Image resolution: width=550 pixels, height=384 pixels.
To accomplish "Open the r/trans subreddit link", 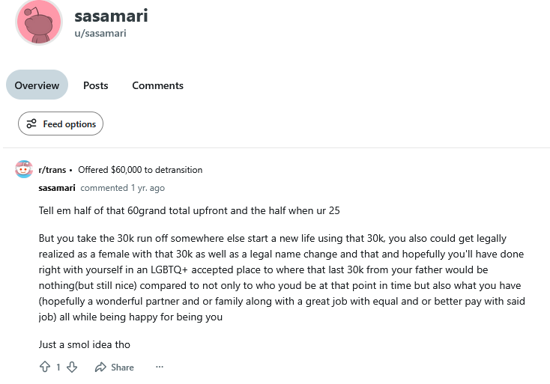I will click(51, 170).
